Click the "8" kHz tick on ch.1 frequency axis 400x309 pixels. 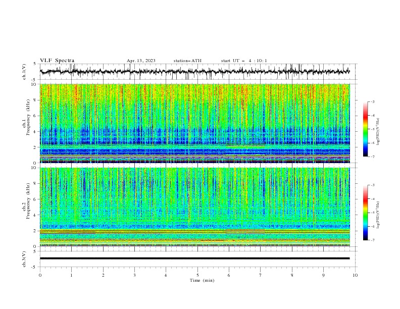[36, 100]
